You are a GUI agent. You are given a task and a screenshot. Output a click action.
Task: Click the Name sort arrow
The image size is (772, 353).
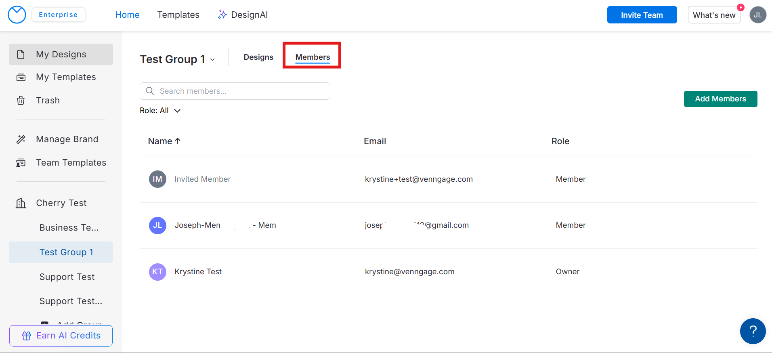178,141
